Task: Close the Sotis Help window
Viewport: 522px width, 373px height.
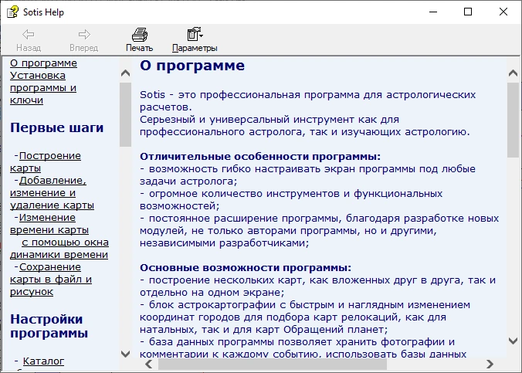Action: pyautogui.click(x=503, y=12)
